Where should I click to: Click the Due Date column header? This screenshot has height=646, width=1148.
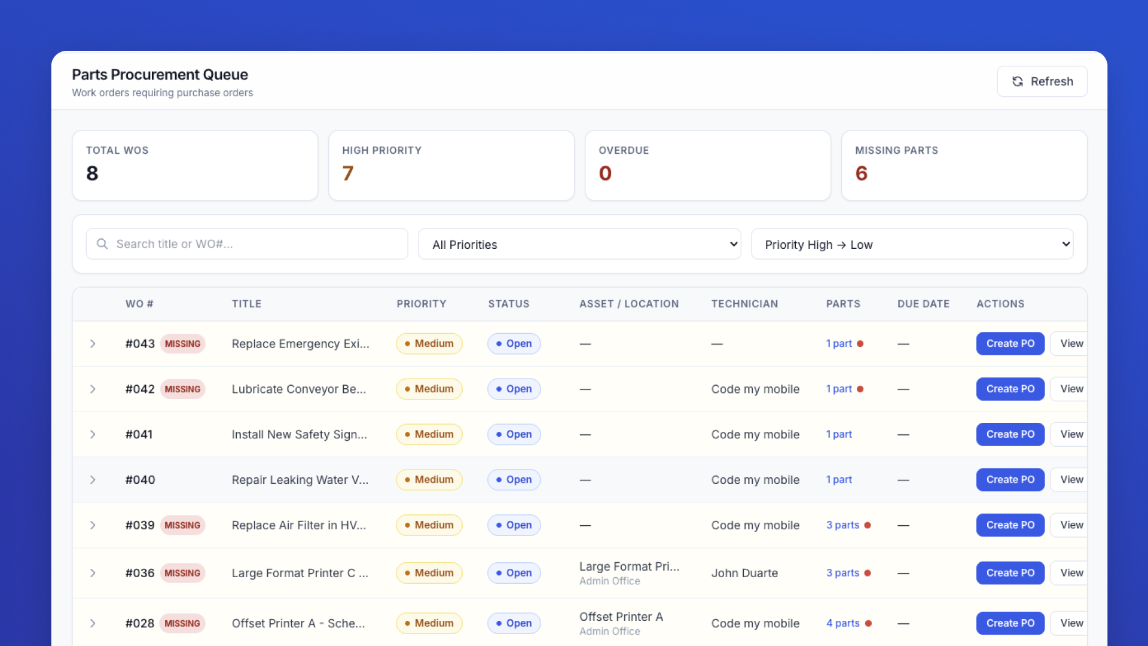pyautogui.click(x=923, y=304)
